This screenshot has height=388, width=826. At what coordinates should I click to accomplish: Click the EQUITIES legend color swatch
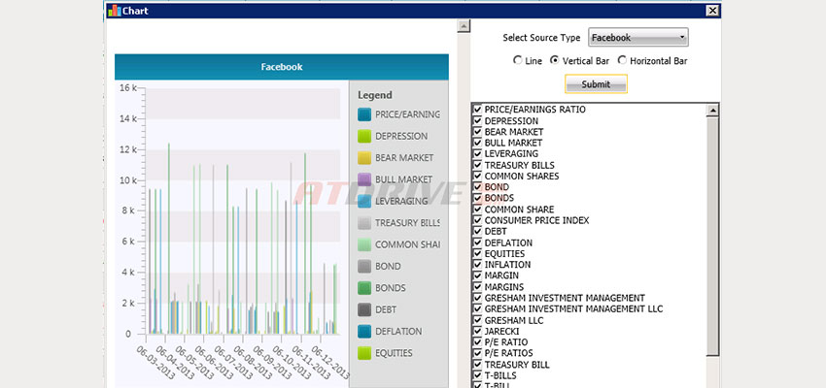pyautogui.click(x=364, y=353)
